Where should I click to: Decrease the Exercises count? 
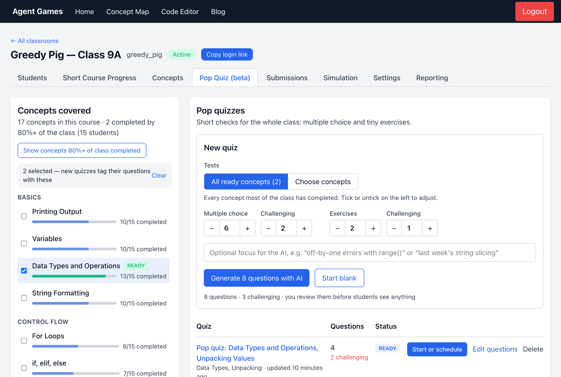pos(337,228)
